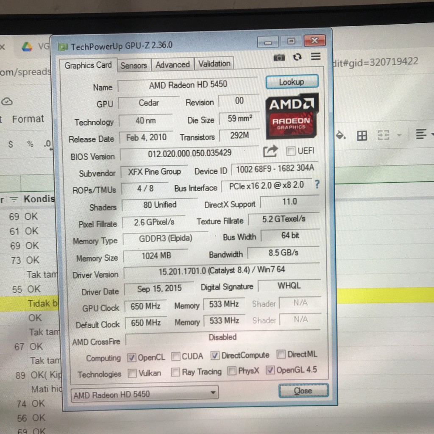Click the merge cells icon in Sheets toolbar
Screen dimensions: 434x434
(x=383, y=135)
